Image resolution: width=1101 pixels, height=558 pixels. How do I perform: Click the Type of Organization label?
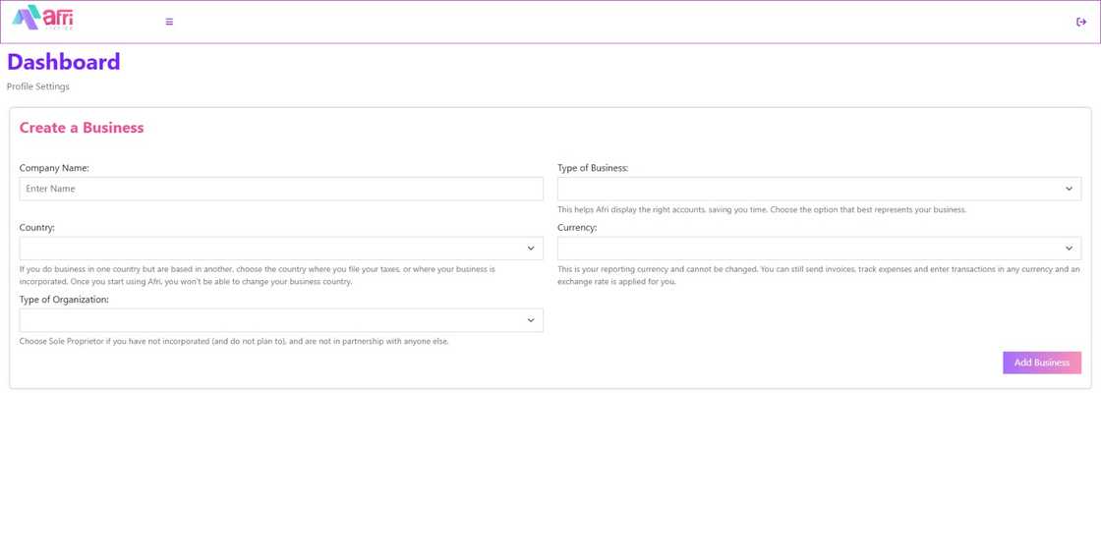tap(64, 300)
